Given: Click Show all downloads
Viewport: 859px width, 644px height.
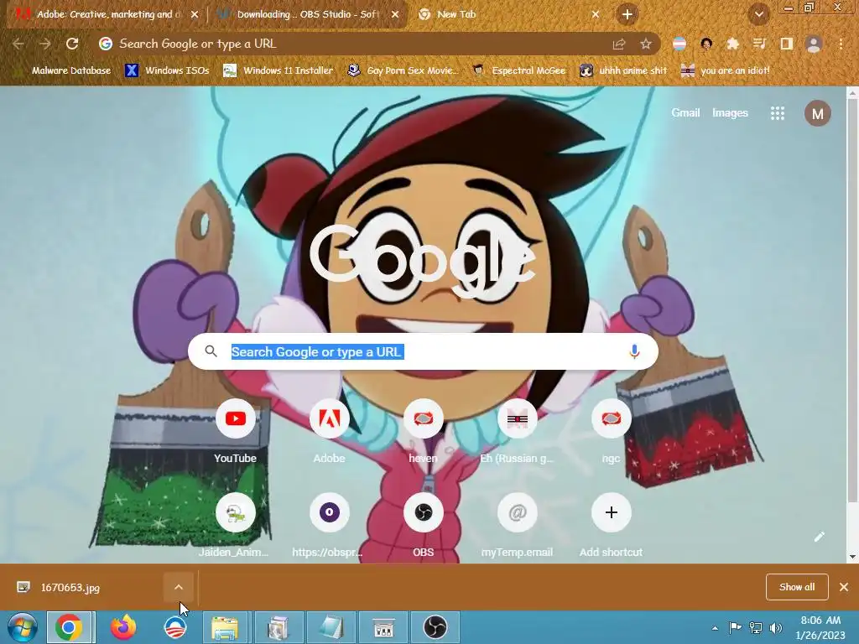Looking at the screenshot, I should (797, 587).
